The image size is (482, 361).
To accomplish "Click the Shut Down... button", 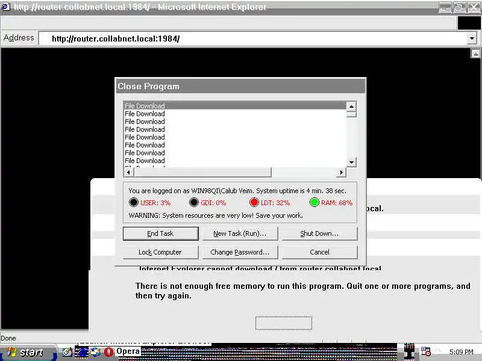I will tap(319, 233).
